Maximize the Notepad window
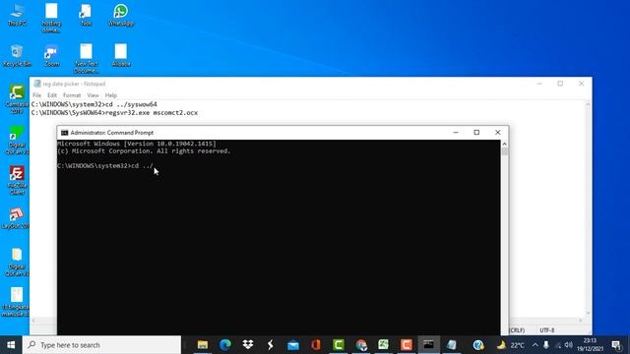Viewport: 630px width, 354px height. pos(560,84)
